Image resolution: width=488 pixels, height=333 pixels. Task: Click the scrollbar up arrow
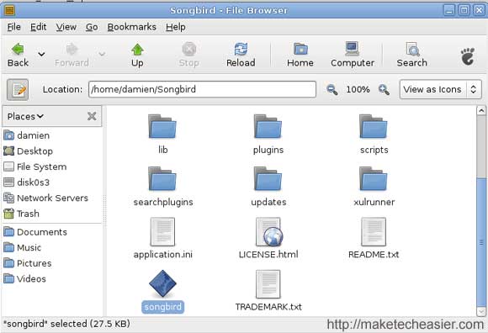tap(481, 111)
